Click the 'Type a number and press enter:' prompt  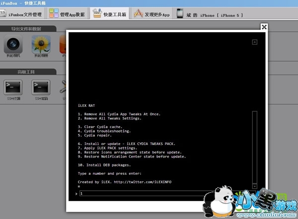click(x=109, y=173)
